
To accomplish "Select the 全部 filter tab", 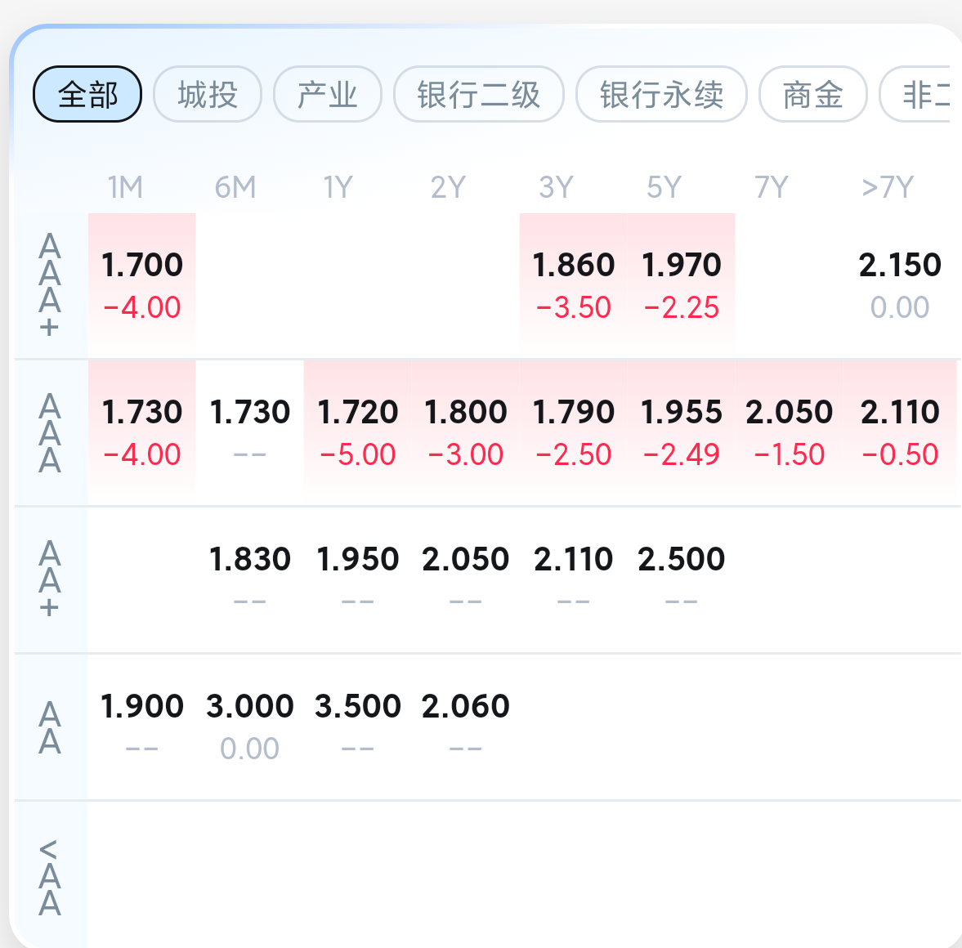I will [87, 94].
